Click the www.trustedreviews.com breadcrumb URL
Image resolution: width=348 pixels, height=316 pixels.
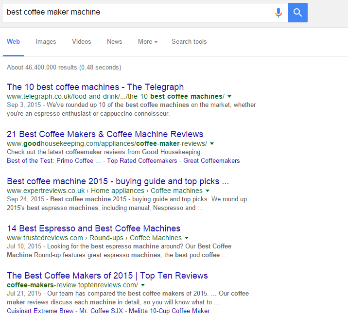94,238
